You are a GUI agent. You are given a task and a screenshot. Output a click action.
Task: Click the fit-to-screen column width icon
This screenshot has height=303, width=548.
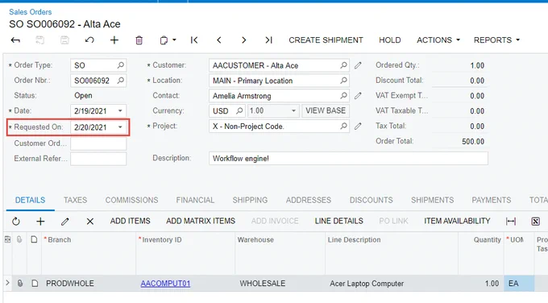coord(511,222)
